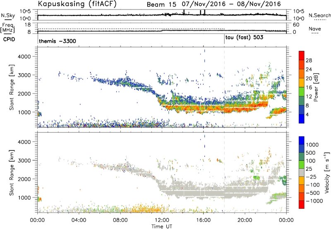Click the dark blue top Velocity color bar segment

coord(302,141)
